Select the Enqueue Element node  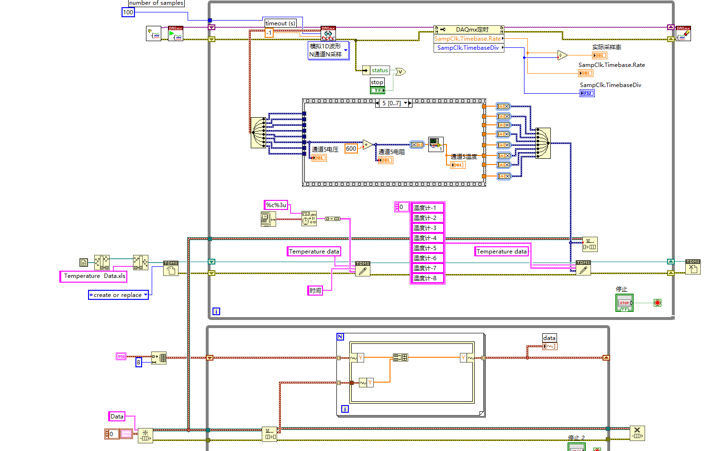tap(590, 244)
